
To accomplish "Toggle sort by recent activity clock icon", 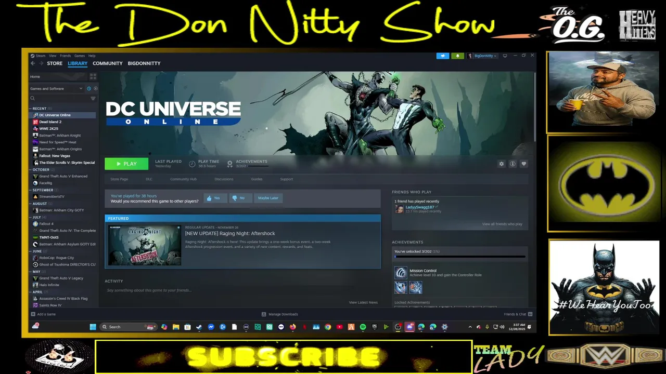I will 89,88.
